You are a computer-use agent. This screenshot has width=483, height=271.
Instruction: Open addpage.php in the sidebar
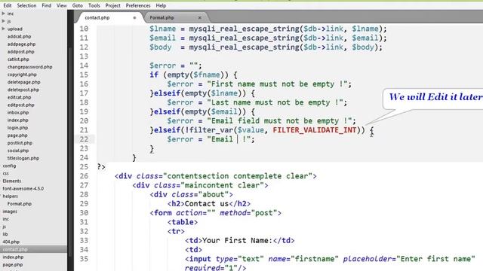pyautogui.click(x=22, y=44)
